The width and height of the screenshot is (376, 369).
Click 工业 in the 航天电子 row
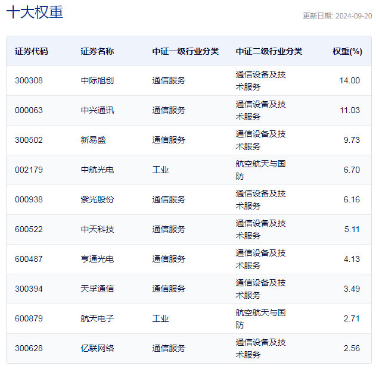coord(160,318)
